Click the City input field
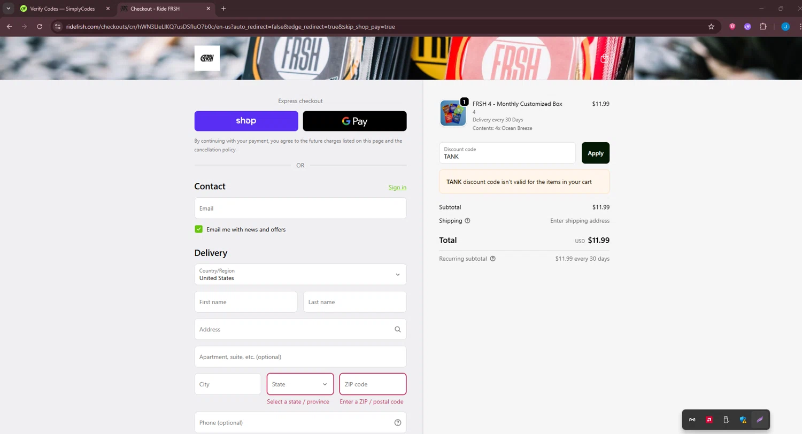 tap(228, 384)
